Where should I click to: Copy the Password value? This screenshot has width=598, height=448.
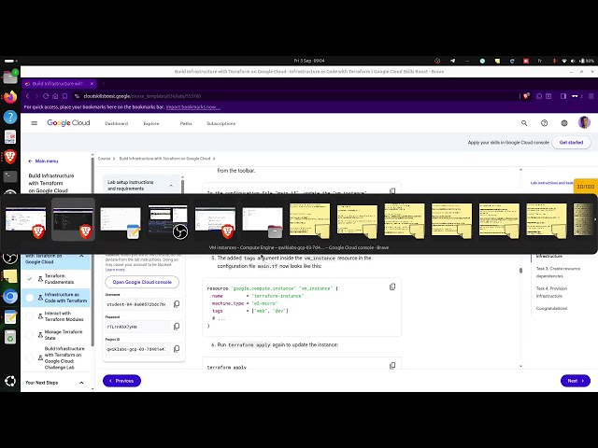(x=177, y=327)
